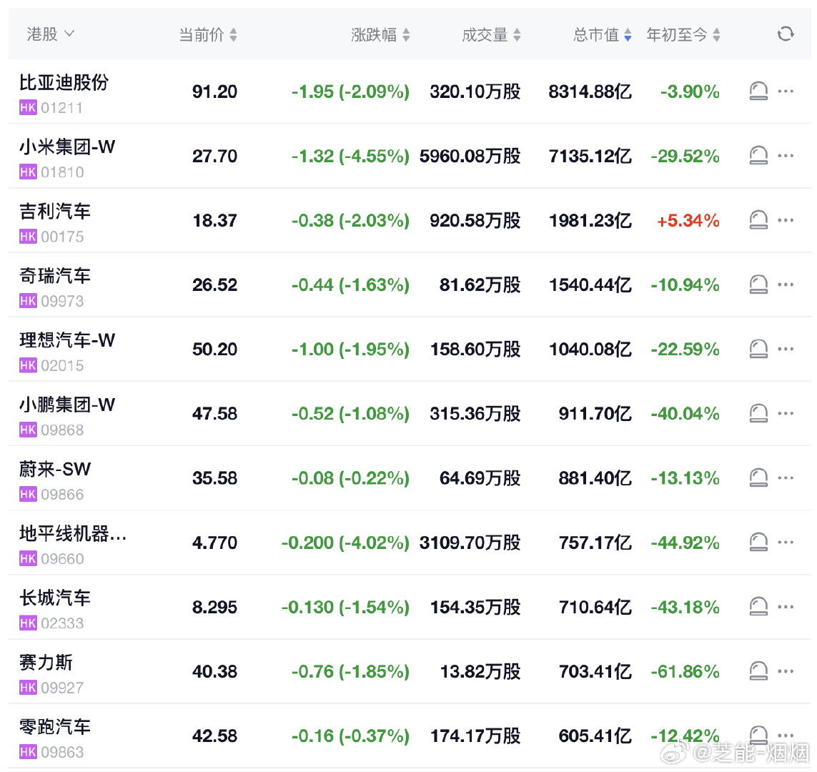
Task: Click stock code 09863
Action: click(62, 752)
